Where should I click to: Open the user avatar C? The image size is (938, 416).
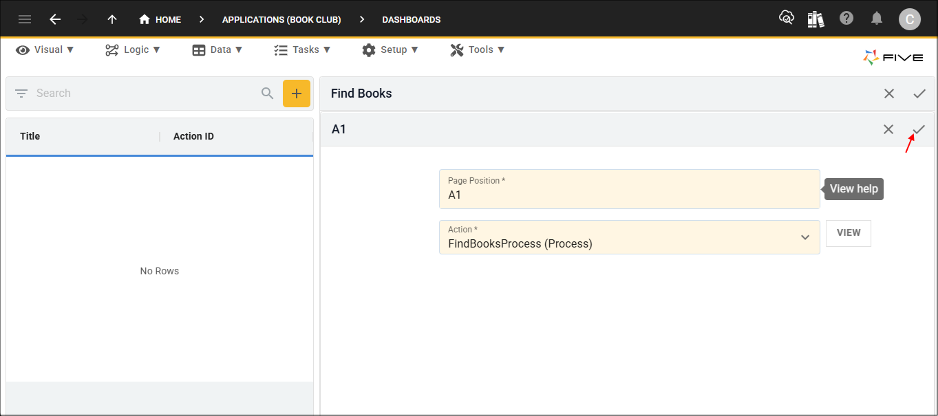[909, 19]
